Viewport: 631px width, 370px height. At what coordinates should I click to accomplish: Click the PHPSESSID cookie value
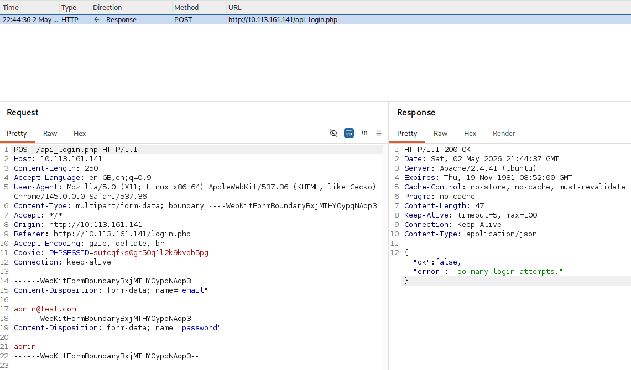point(151,253)
